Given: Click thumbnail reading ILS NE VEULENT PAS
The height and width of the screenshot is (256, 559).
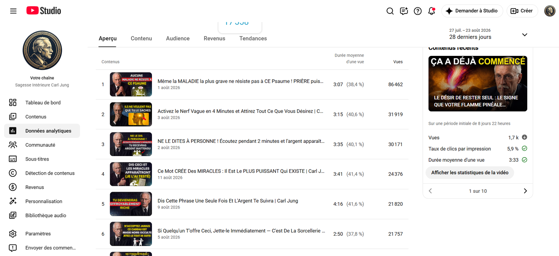Looking at the screenshot, I should [x=131, y=114].
